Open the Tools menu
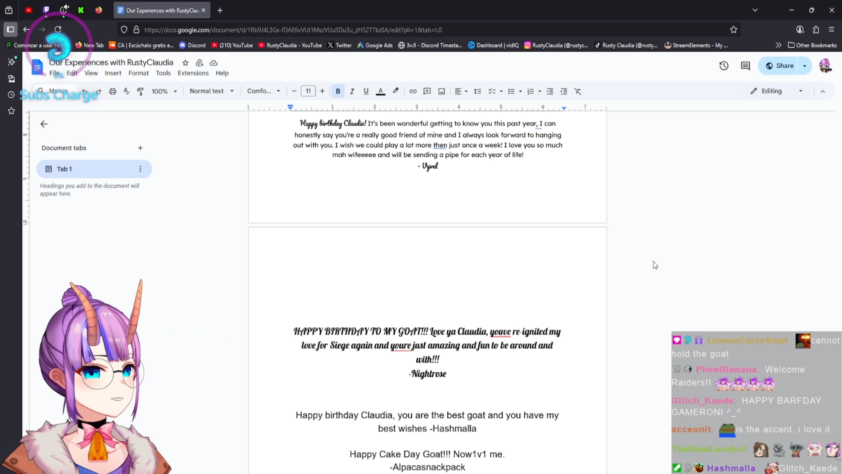This screenshot has width=842, height=474. point(163,73)
